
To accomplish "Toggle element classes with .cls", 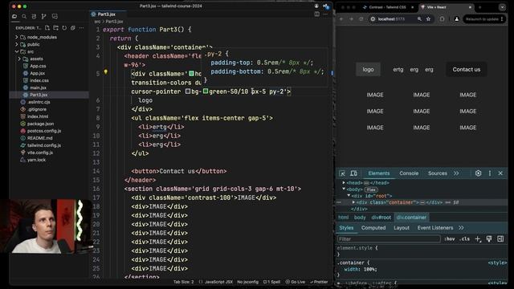I will pos(464,239).
